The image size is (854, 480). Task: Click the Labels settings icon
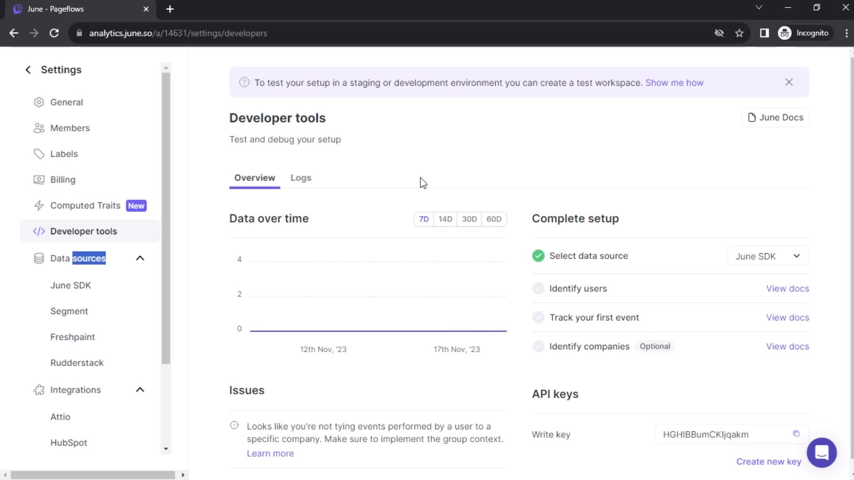click(x=39, y=153)
